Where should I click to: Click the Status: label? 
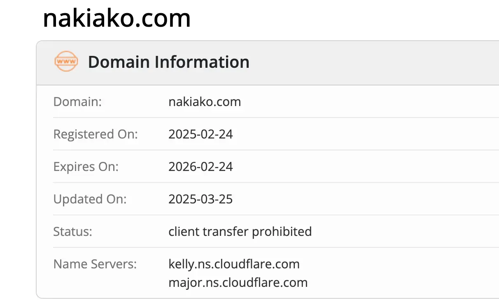click(x=73, y=232)
